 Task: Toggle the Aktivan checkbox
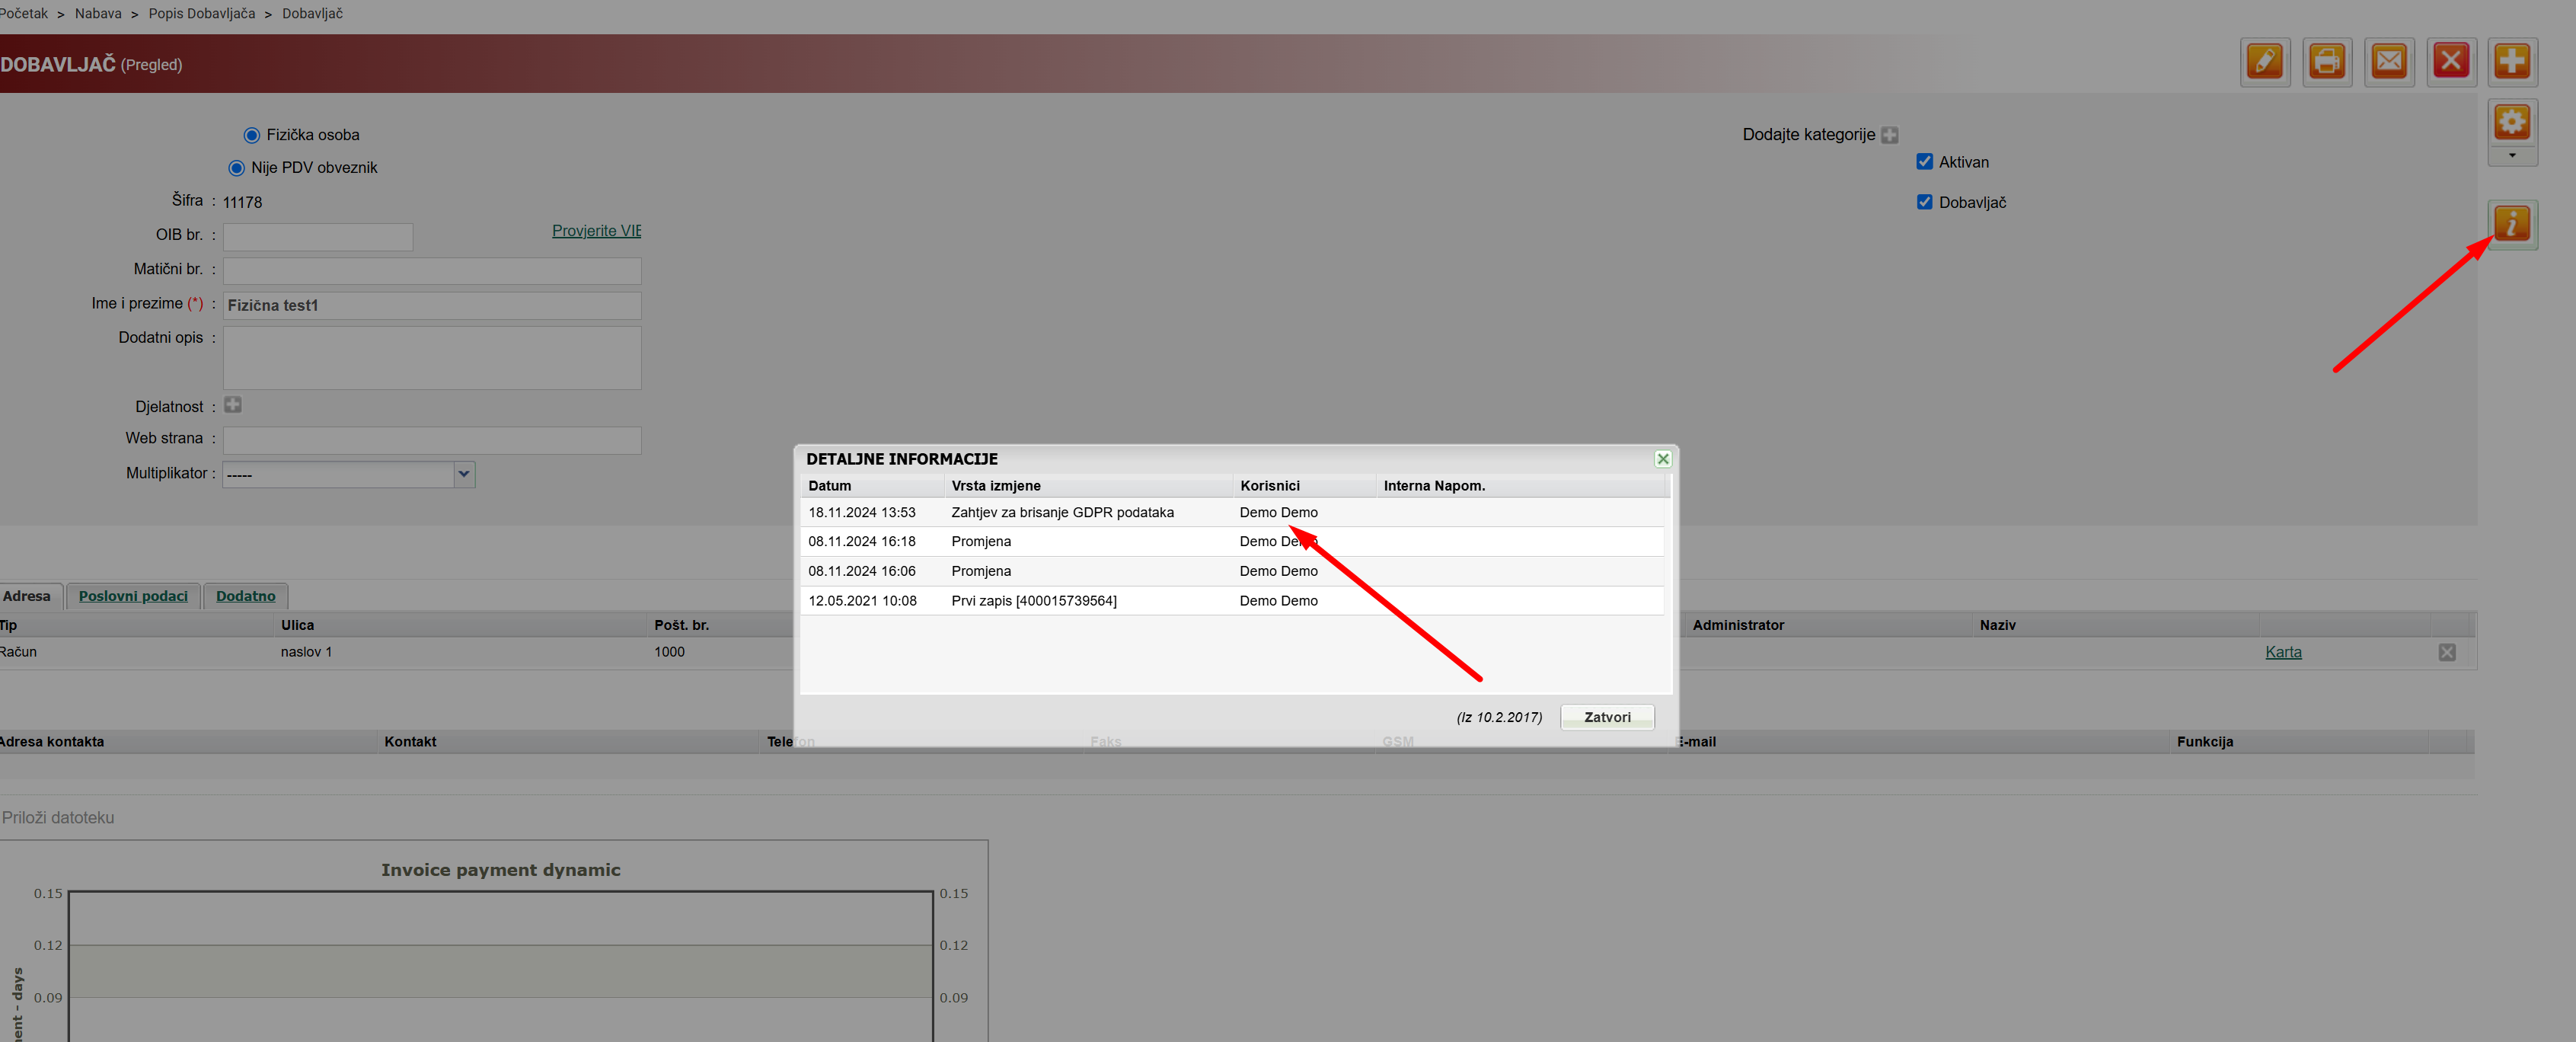point(1924,162)
